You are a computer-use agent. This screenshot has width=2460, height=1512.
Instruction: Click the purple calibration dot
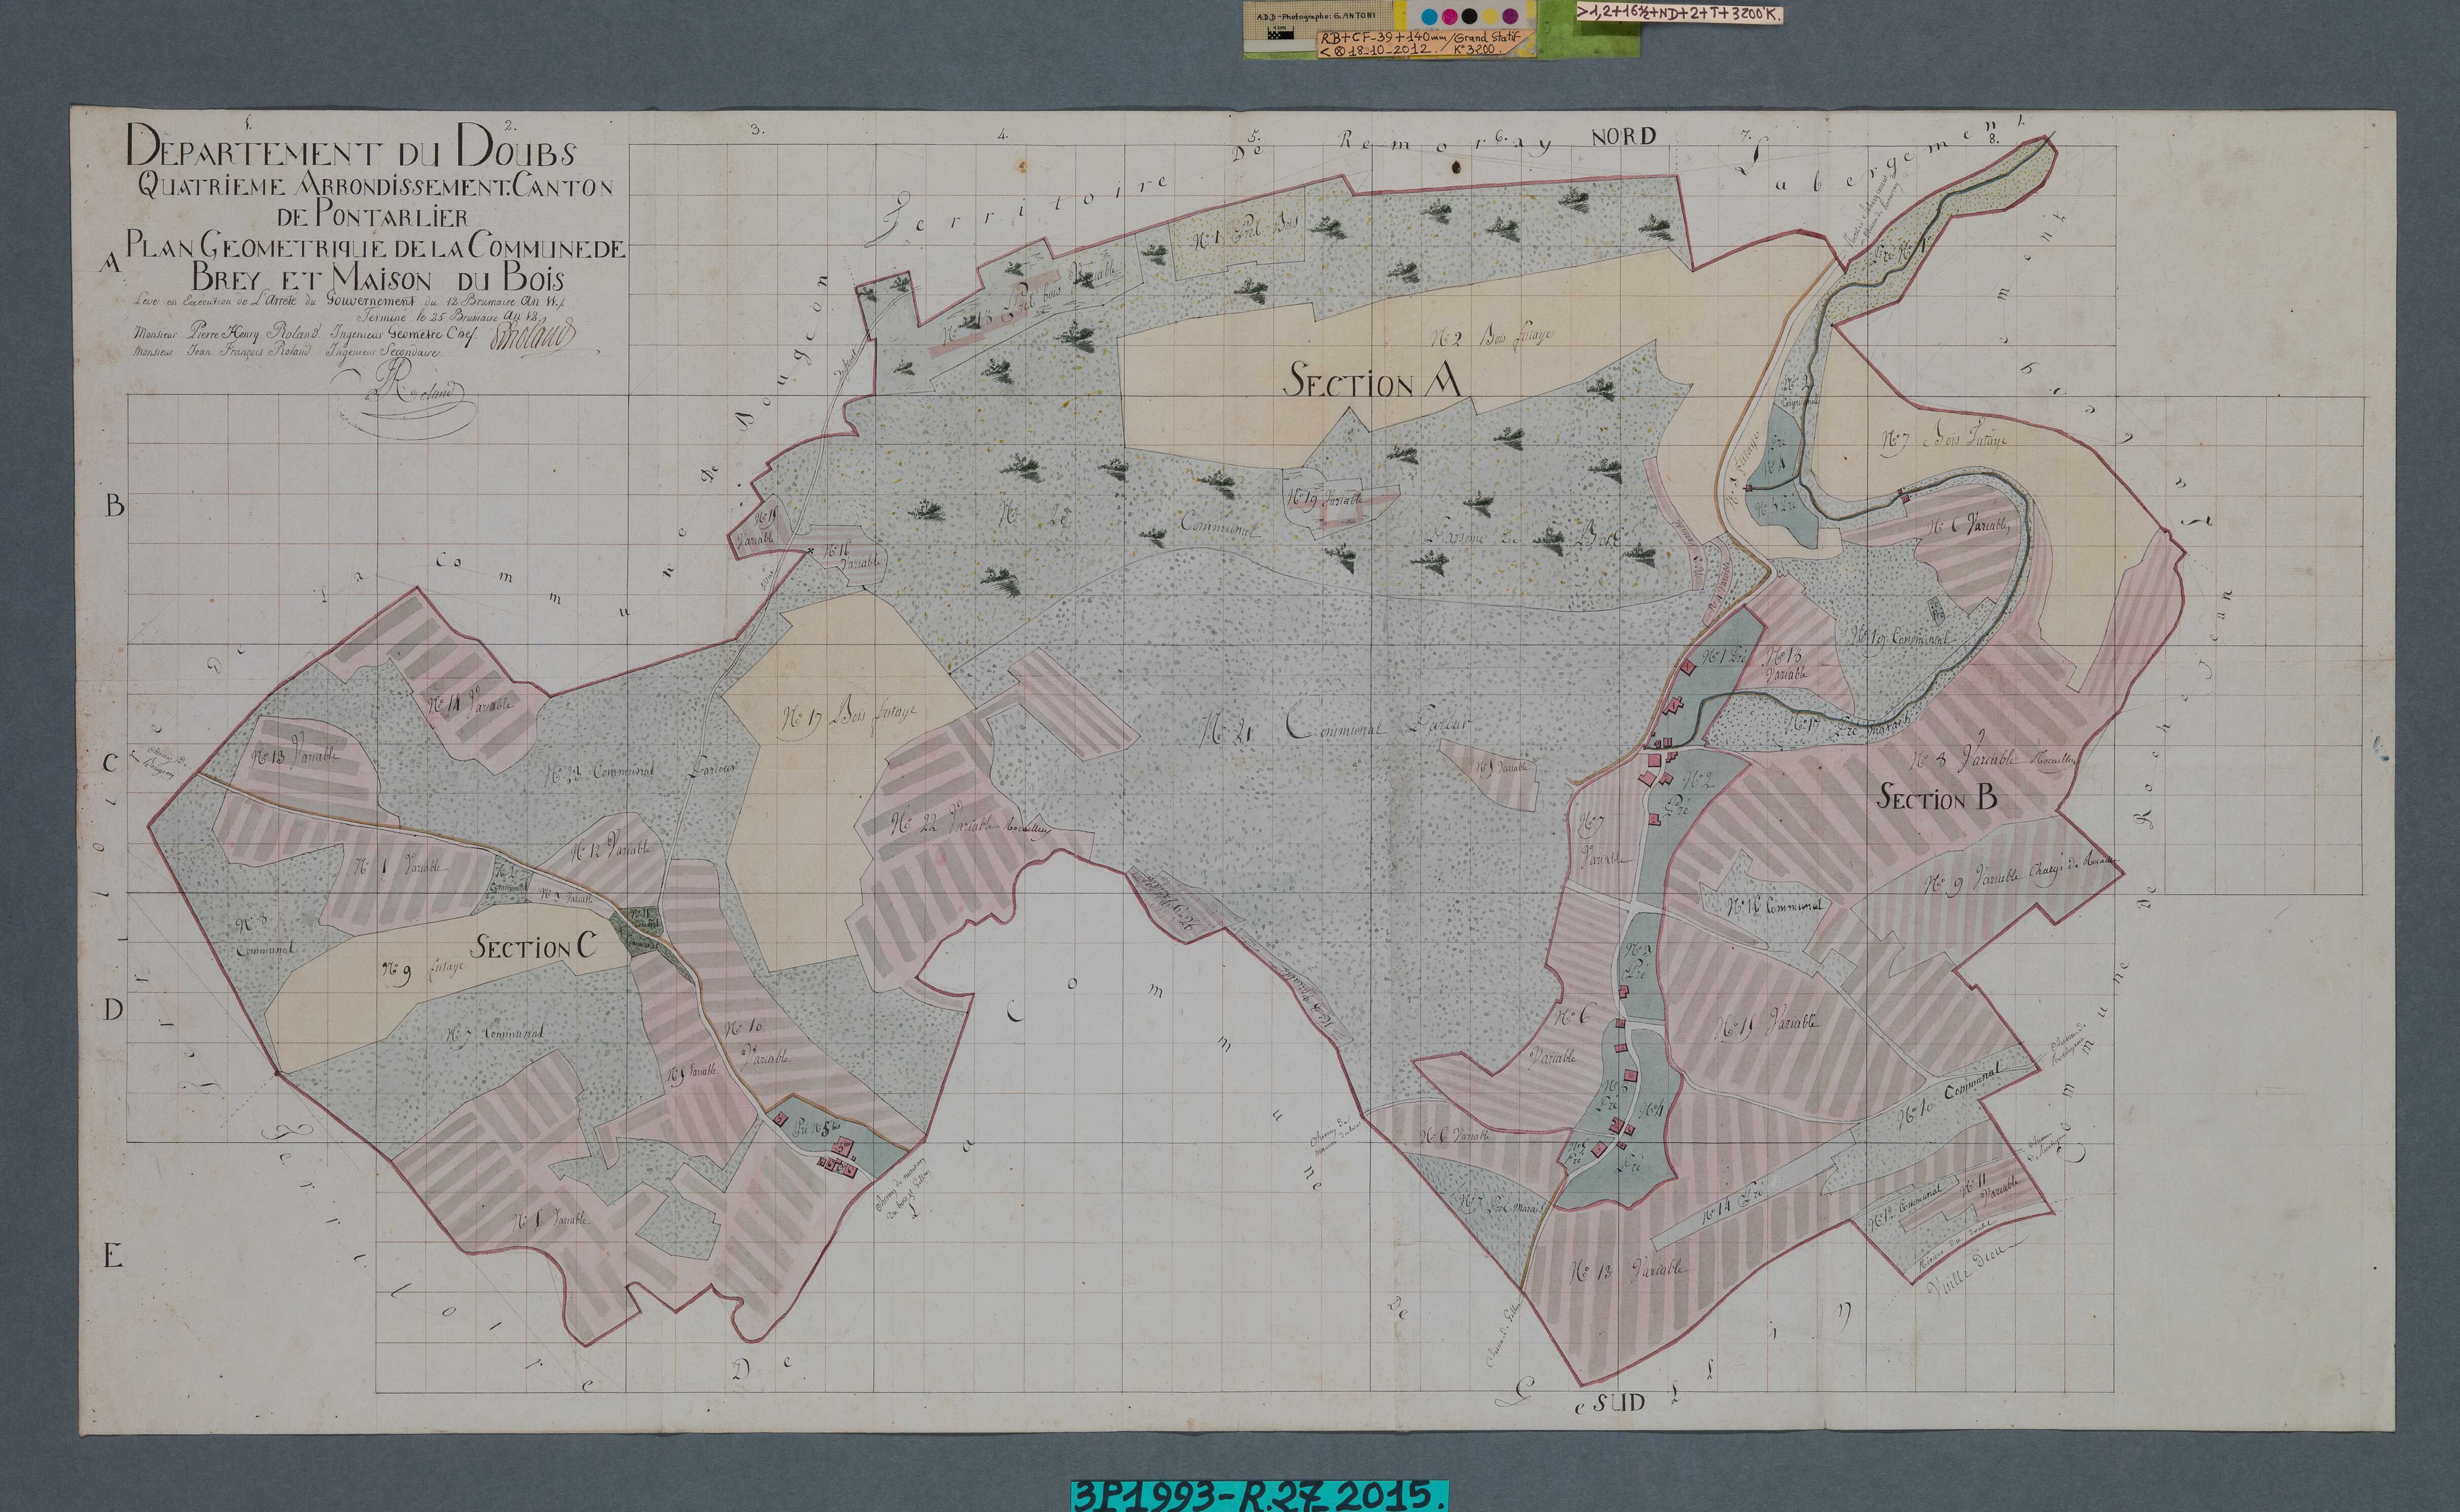pos(1511,16)
